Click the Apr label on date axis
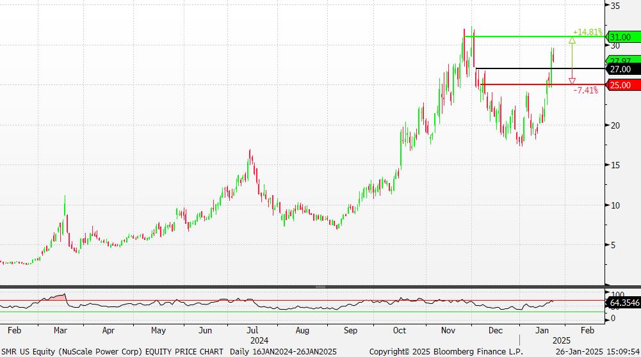This screenshot has width=641, height=357. point(108,331)
